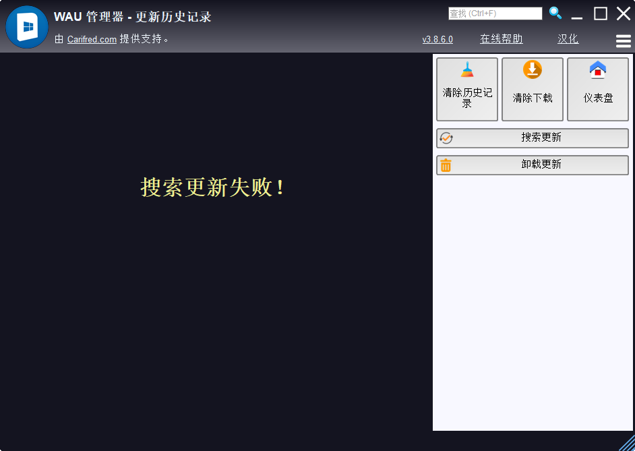The width and height of the screenshot is (635, 451).
Task: Open the 仪表盘 dashboard
Action: 597,89
